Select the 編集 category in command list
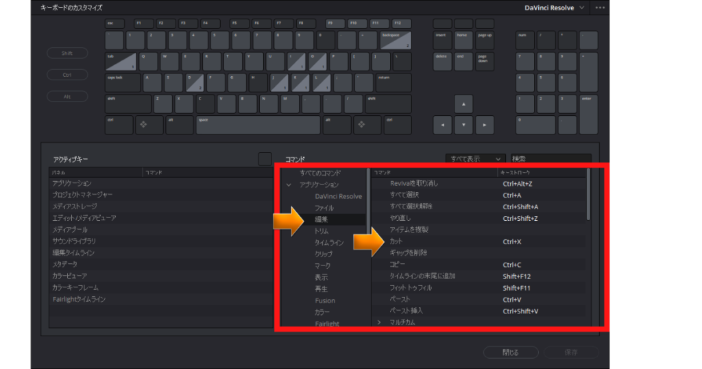The width and height of the screenshot is (702, 369). 322,219
